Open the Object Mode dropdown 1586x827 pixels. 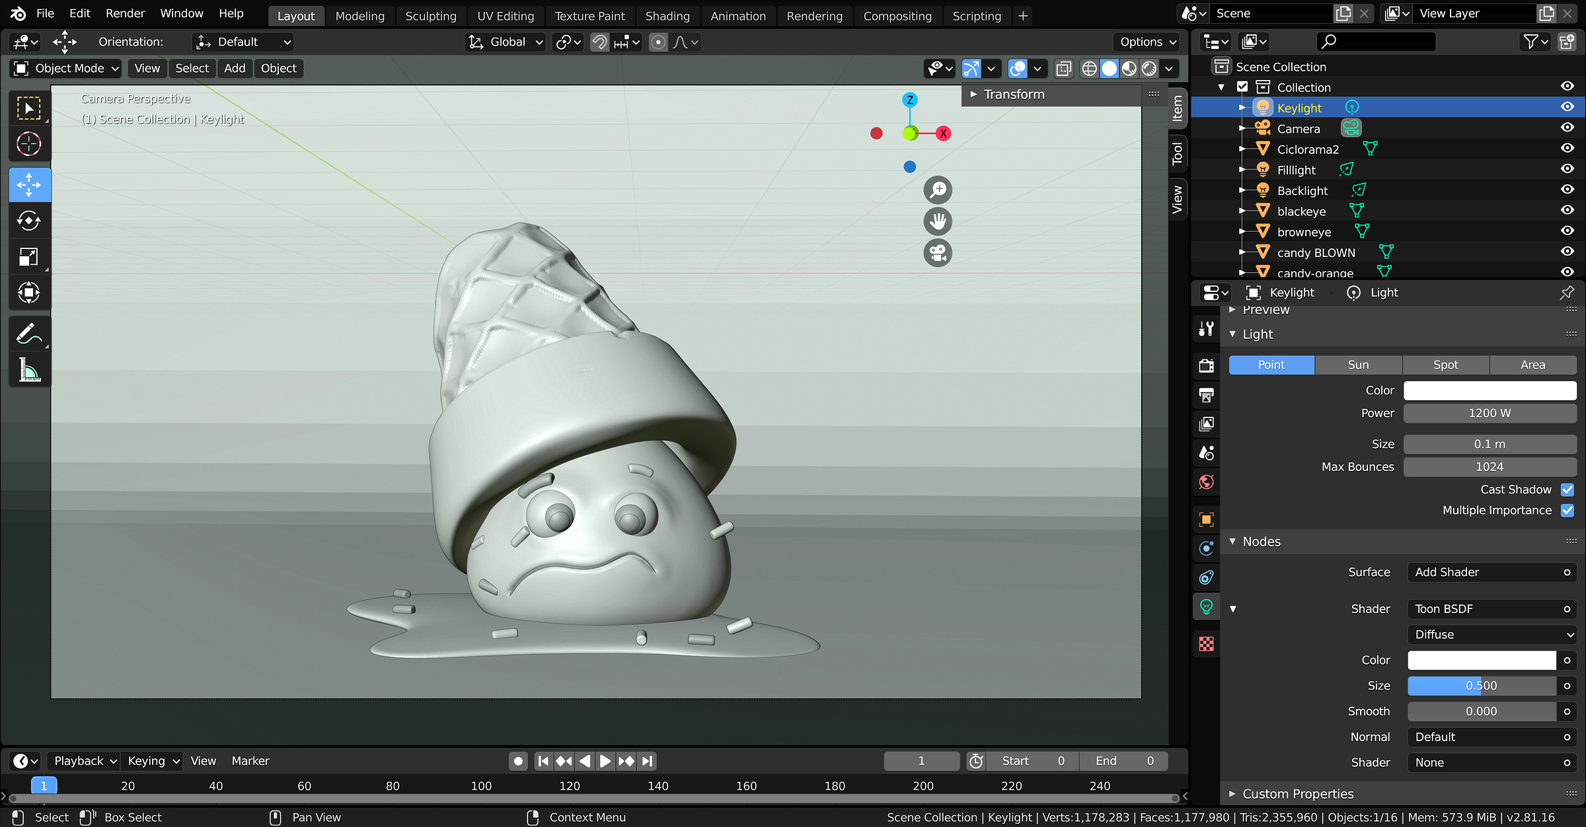pos(66,68)
